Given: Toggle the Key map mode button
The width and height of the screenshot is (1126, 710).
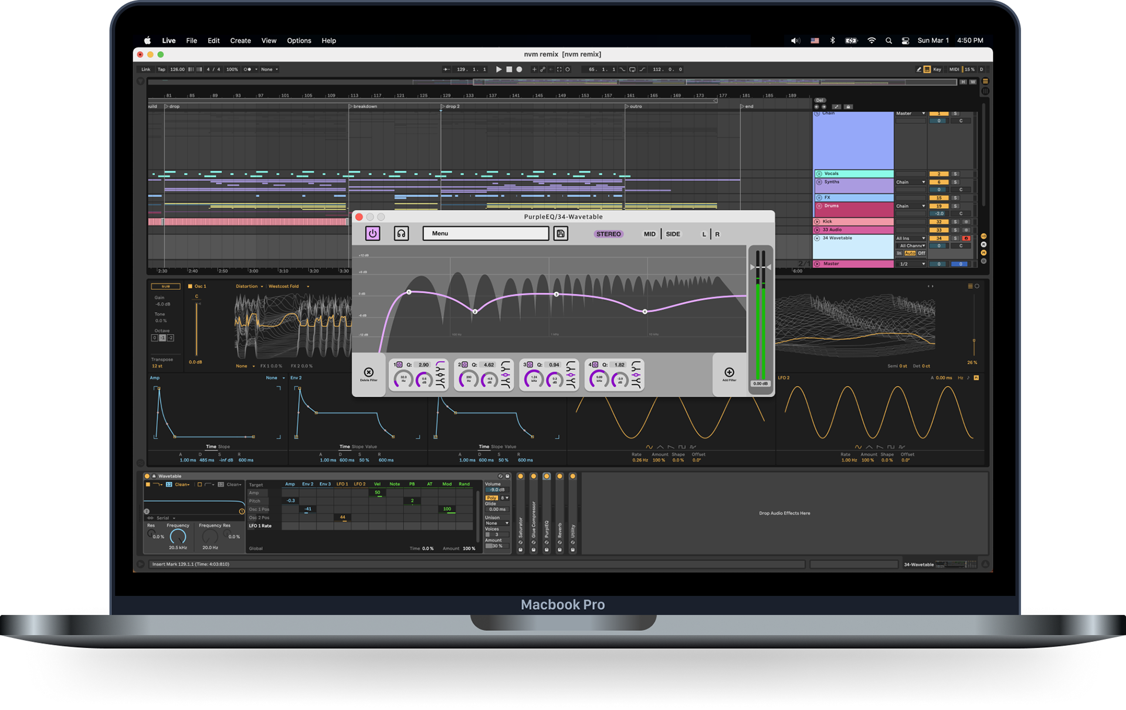Looking at the screenshot, I should coord(937,69).
